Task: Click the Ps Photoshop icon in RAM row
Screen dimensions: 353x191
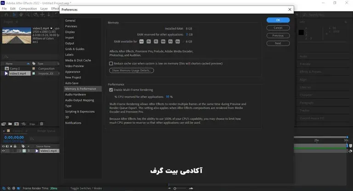Action: [x=171, y=41]
